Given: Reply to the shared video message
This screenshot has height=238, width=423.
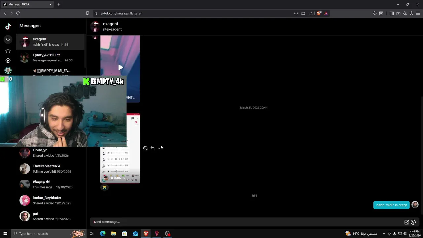Looking at the screenshot, I should 152,148.
